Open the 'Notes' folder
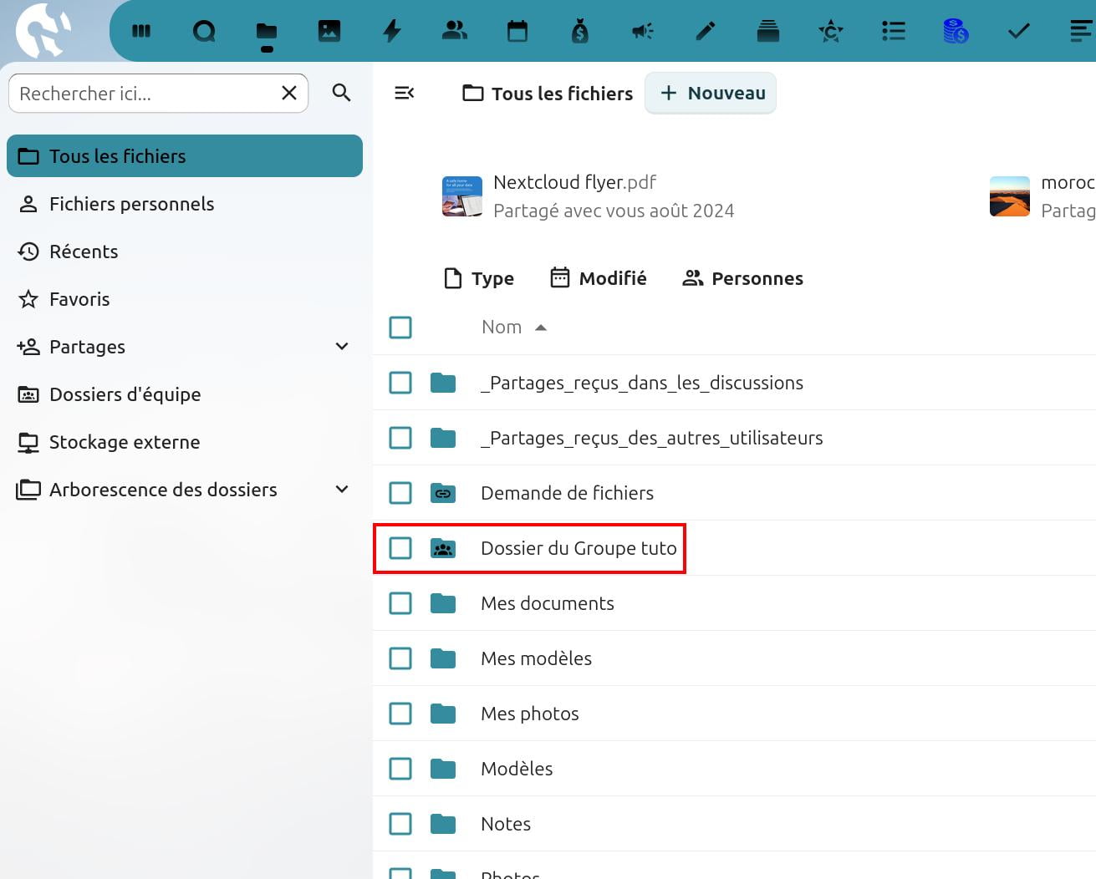This screenshot has height=879, width=1096. click(506, 824)
